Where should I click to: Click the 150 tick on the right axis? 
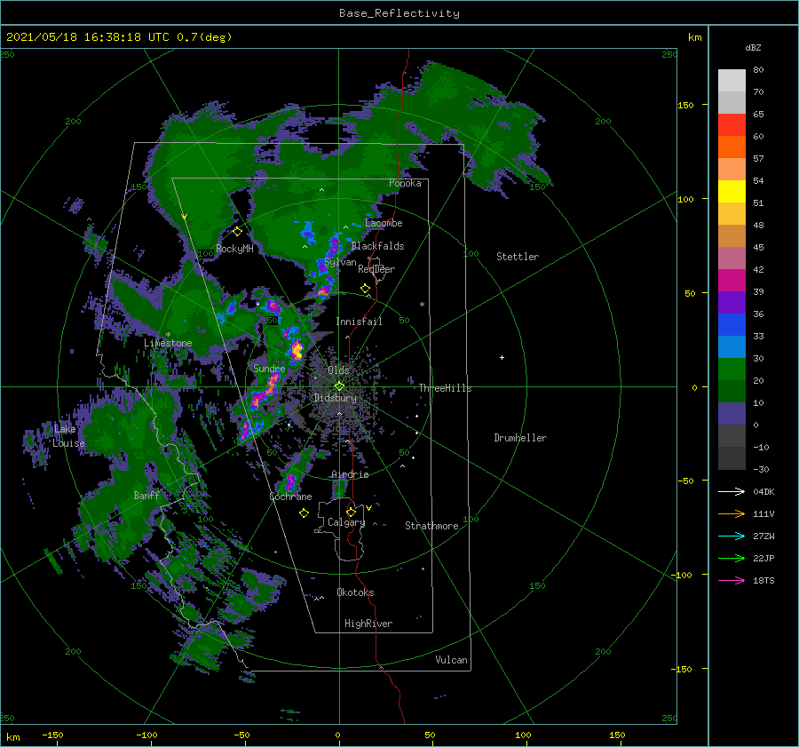686,105
